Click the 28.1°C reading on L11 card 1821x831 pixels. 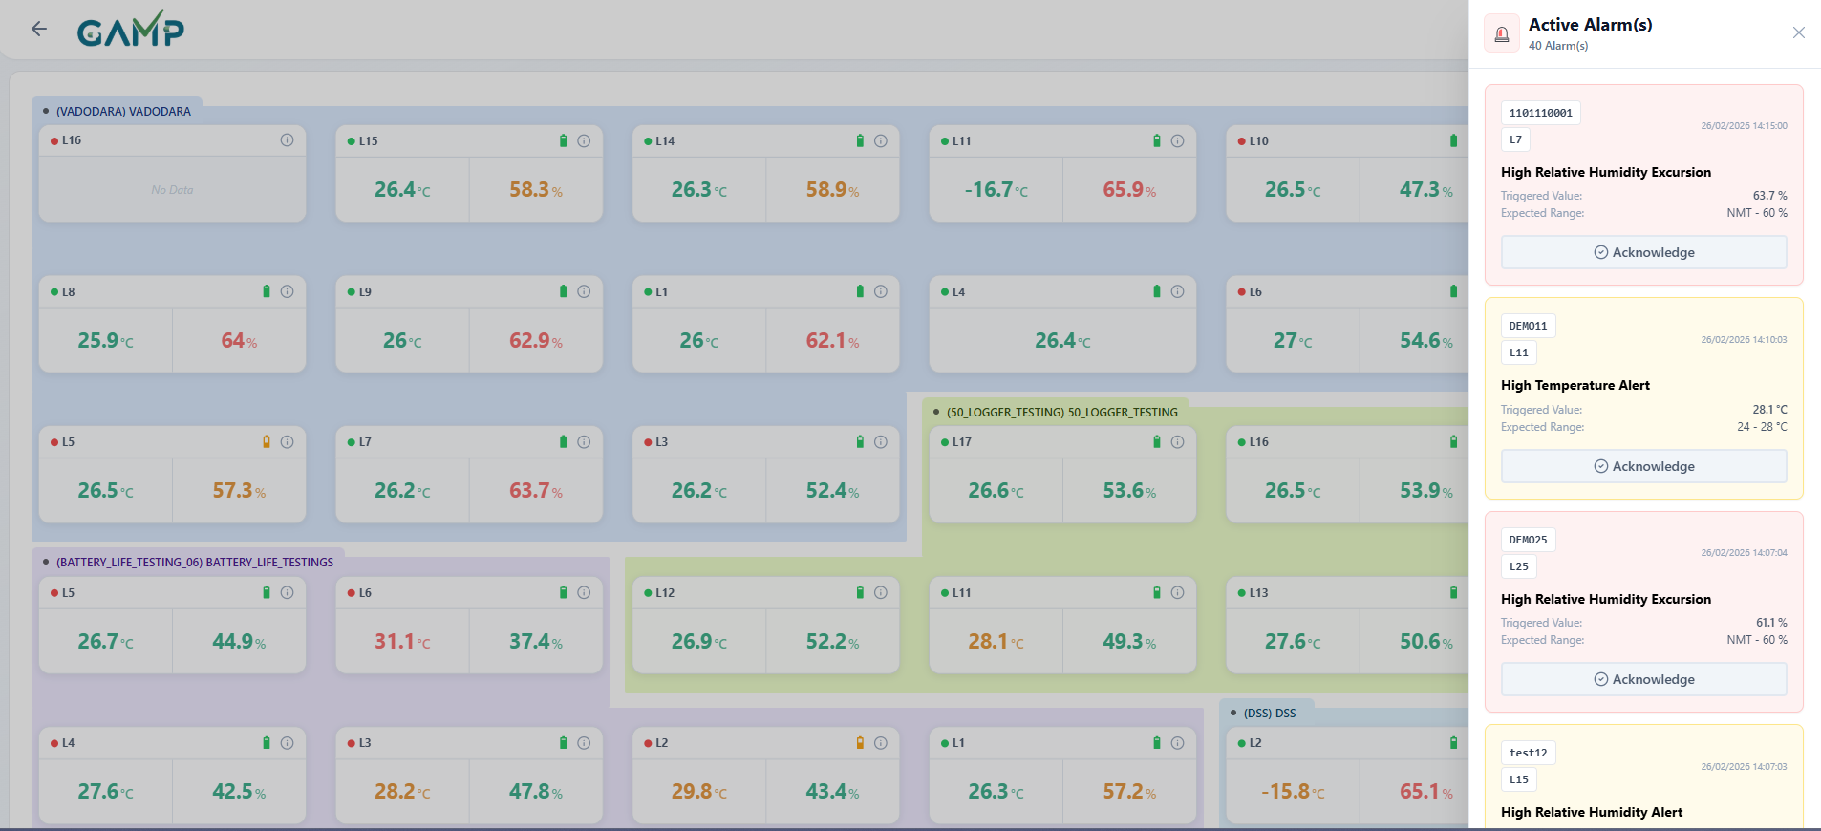tap(996, 642)
